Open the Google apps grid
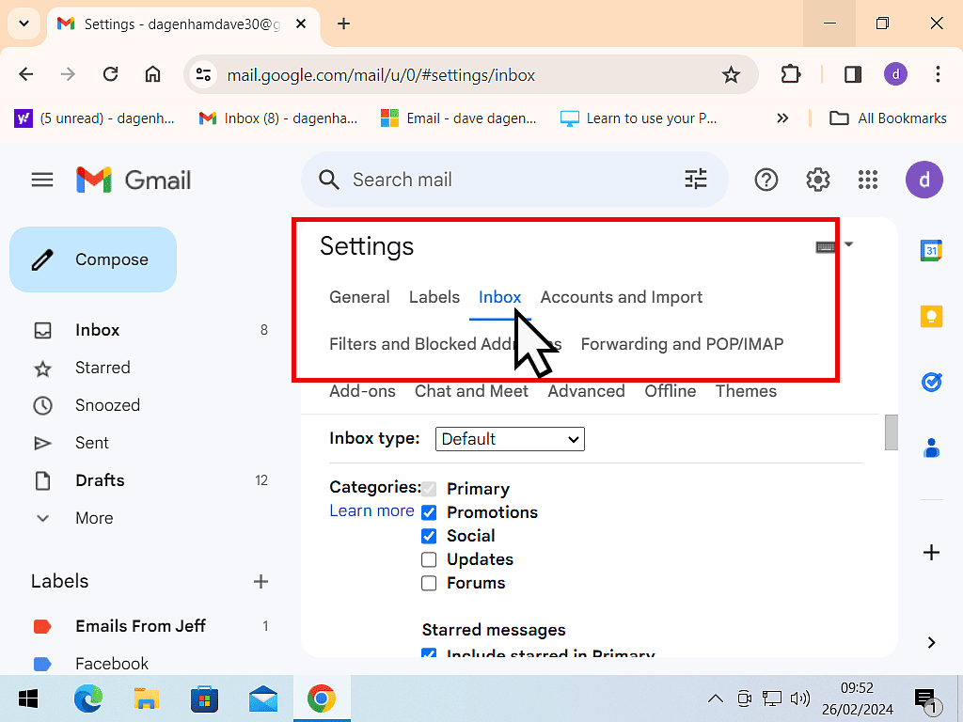Viewport: 963px width, 722px height. [x=868, y=180]
